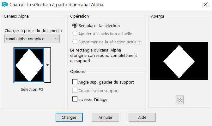Click the PaintShop Pro icon in title bar
This screenshot has height=126, width=212.
click(5, 5)
